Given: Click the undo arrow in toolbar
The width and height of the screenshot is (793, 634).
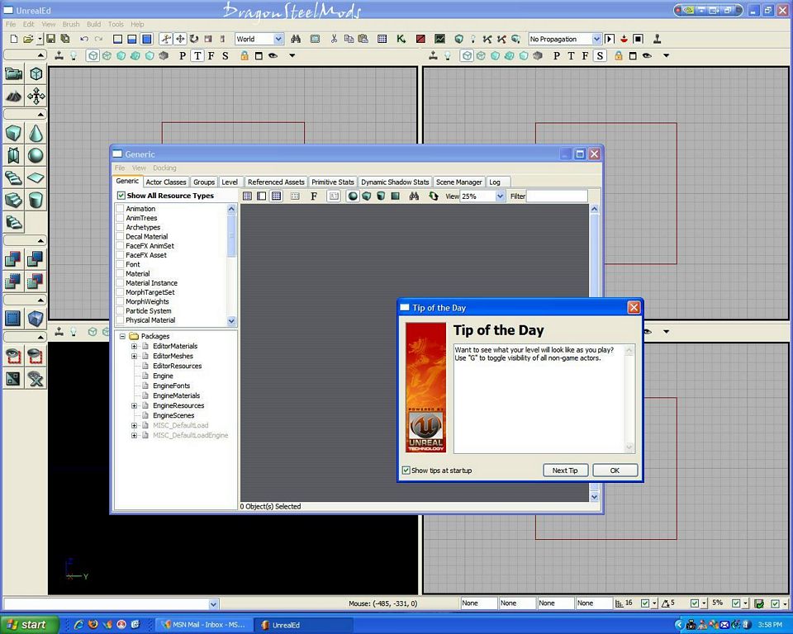Looking at the screenshot, I should (84, 39).
